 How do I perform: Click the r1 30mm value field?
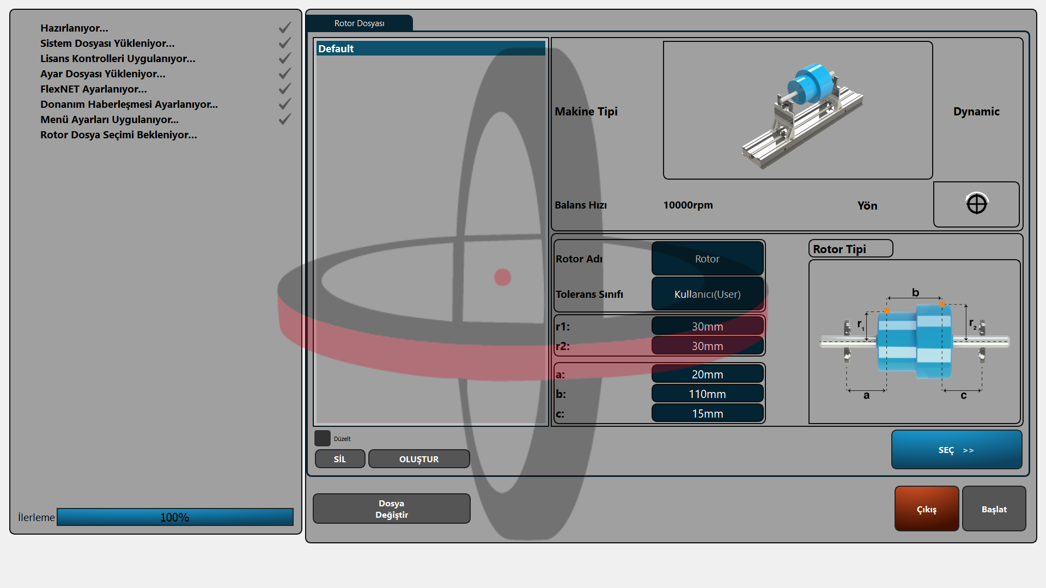707,326
